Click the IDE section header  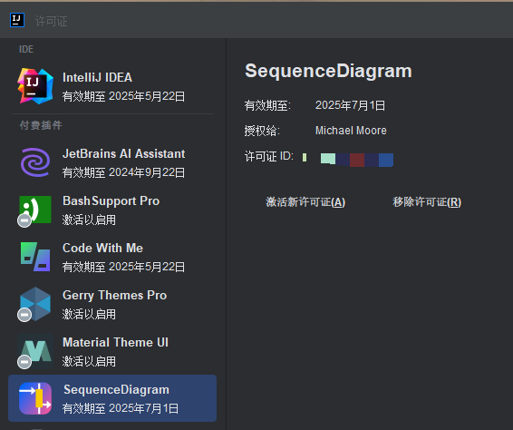coord(26,49)
